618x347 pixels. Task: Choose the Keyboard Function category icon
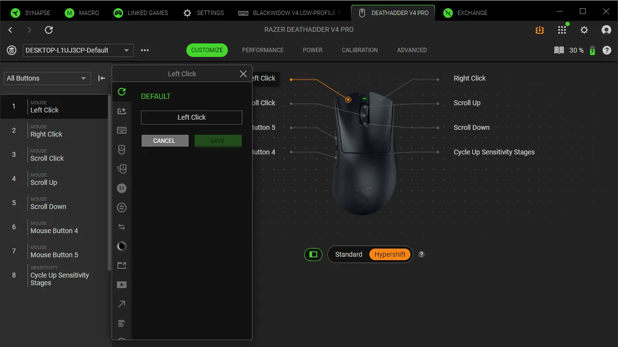pyautogui.click(x=122, y=130)
